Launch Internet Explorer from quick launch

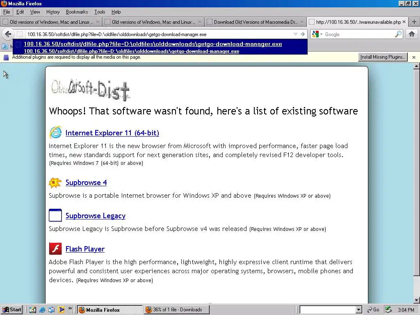coord(42,310)
